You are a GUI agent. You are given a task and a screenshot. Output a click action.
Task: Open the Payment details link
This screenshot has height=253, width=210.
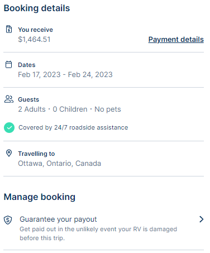tap(176, 40)
